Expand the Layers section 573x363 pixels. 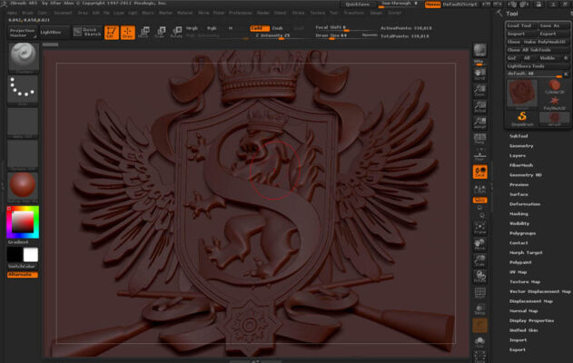[x=518, y=155]
